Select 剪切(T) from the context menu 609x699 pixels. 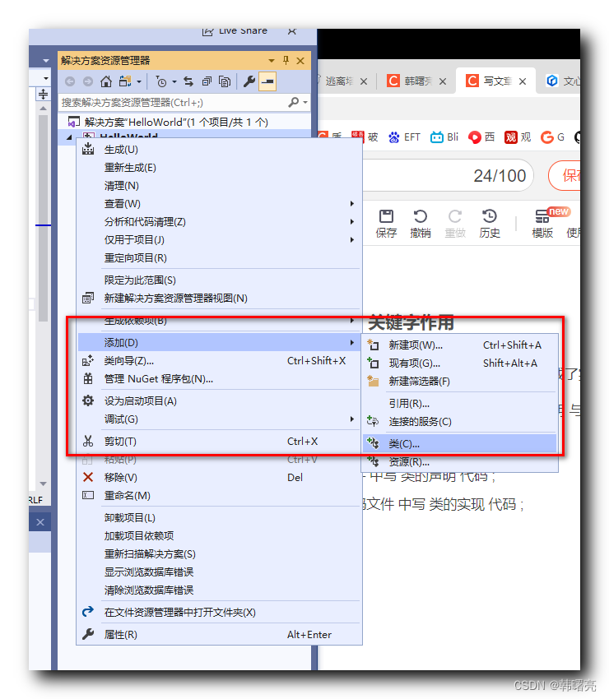click(x=219, y=442)
